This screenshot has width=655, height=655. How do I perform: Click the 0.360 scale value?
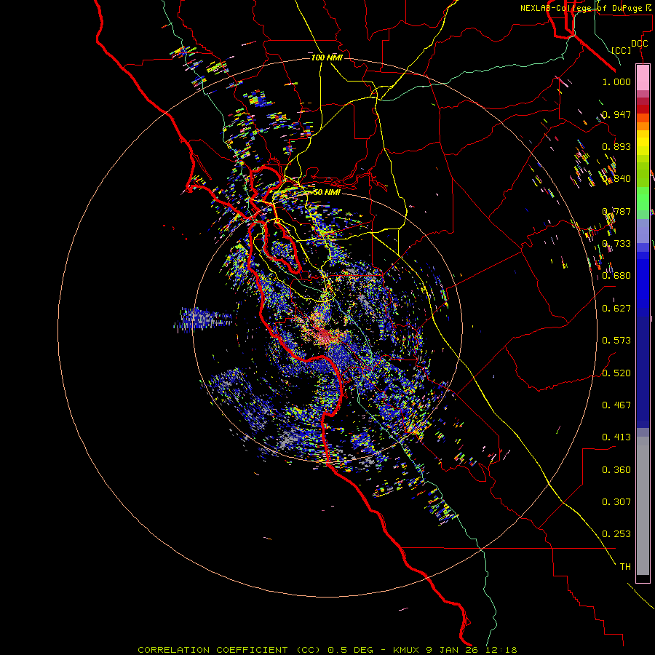(616, 470)
